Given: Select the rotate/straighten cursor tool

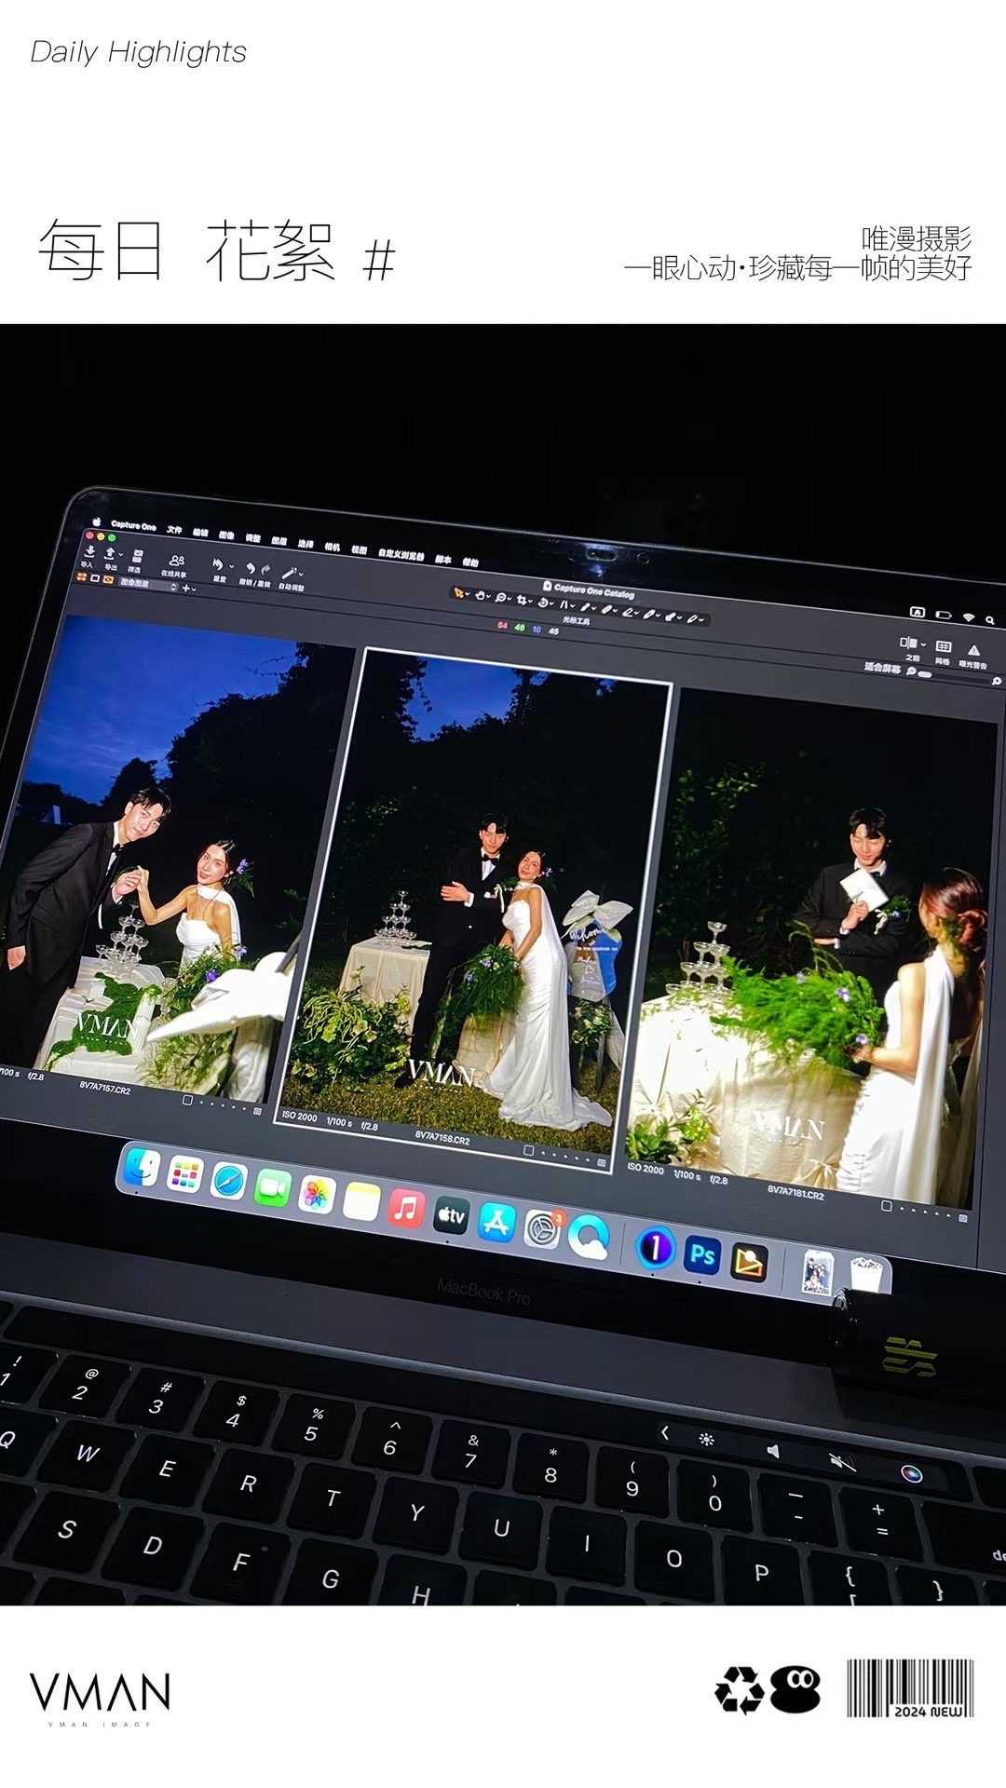Looking at the screenshot, I should tap(543, 603).
